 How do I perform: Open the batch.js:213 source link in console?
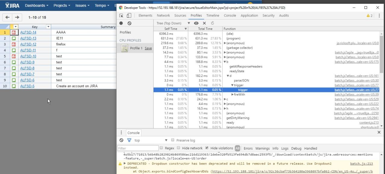pyautogui.click(x=362, y=164)
